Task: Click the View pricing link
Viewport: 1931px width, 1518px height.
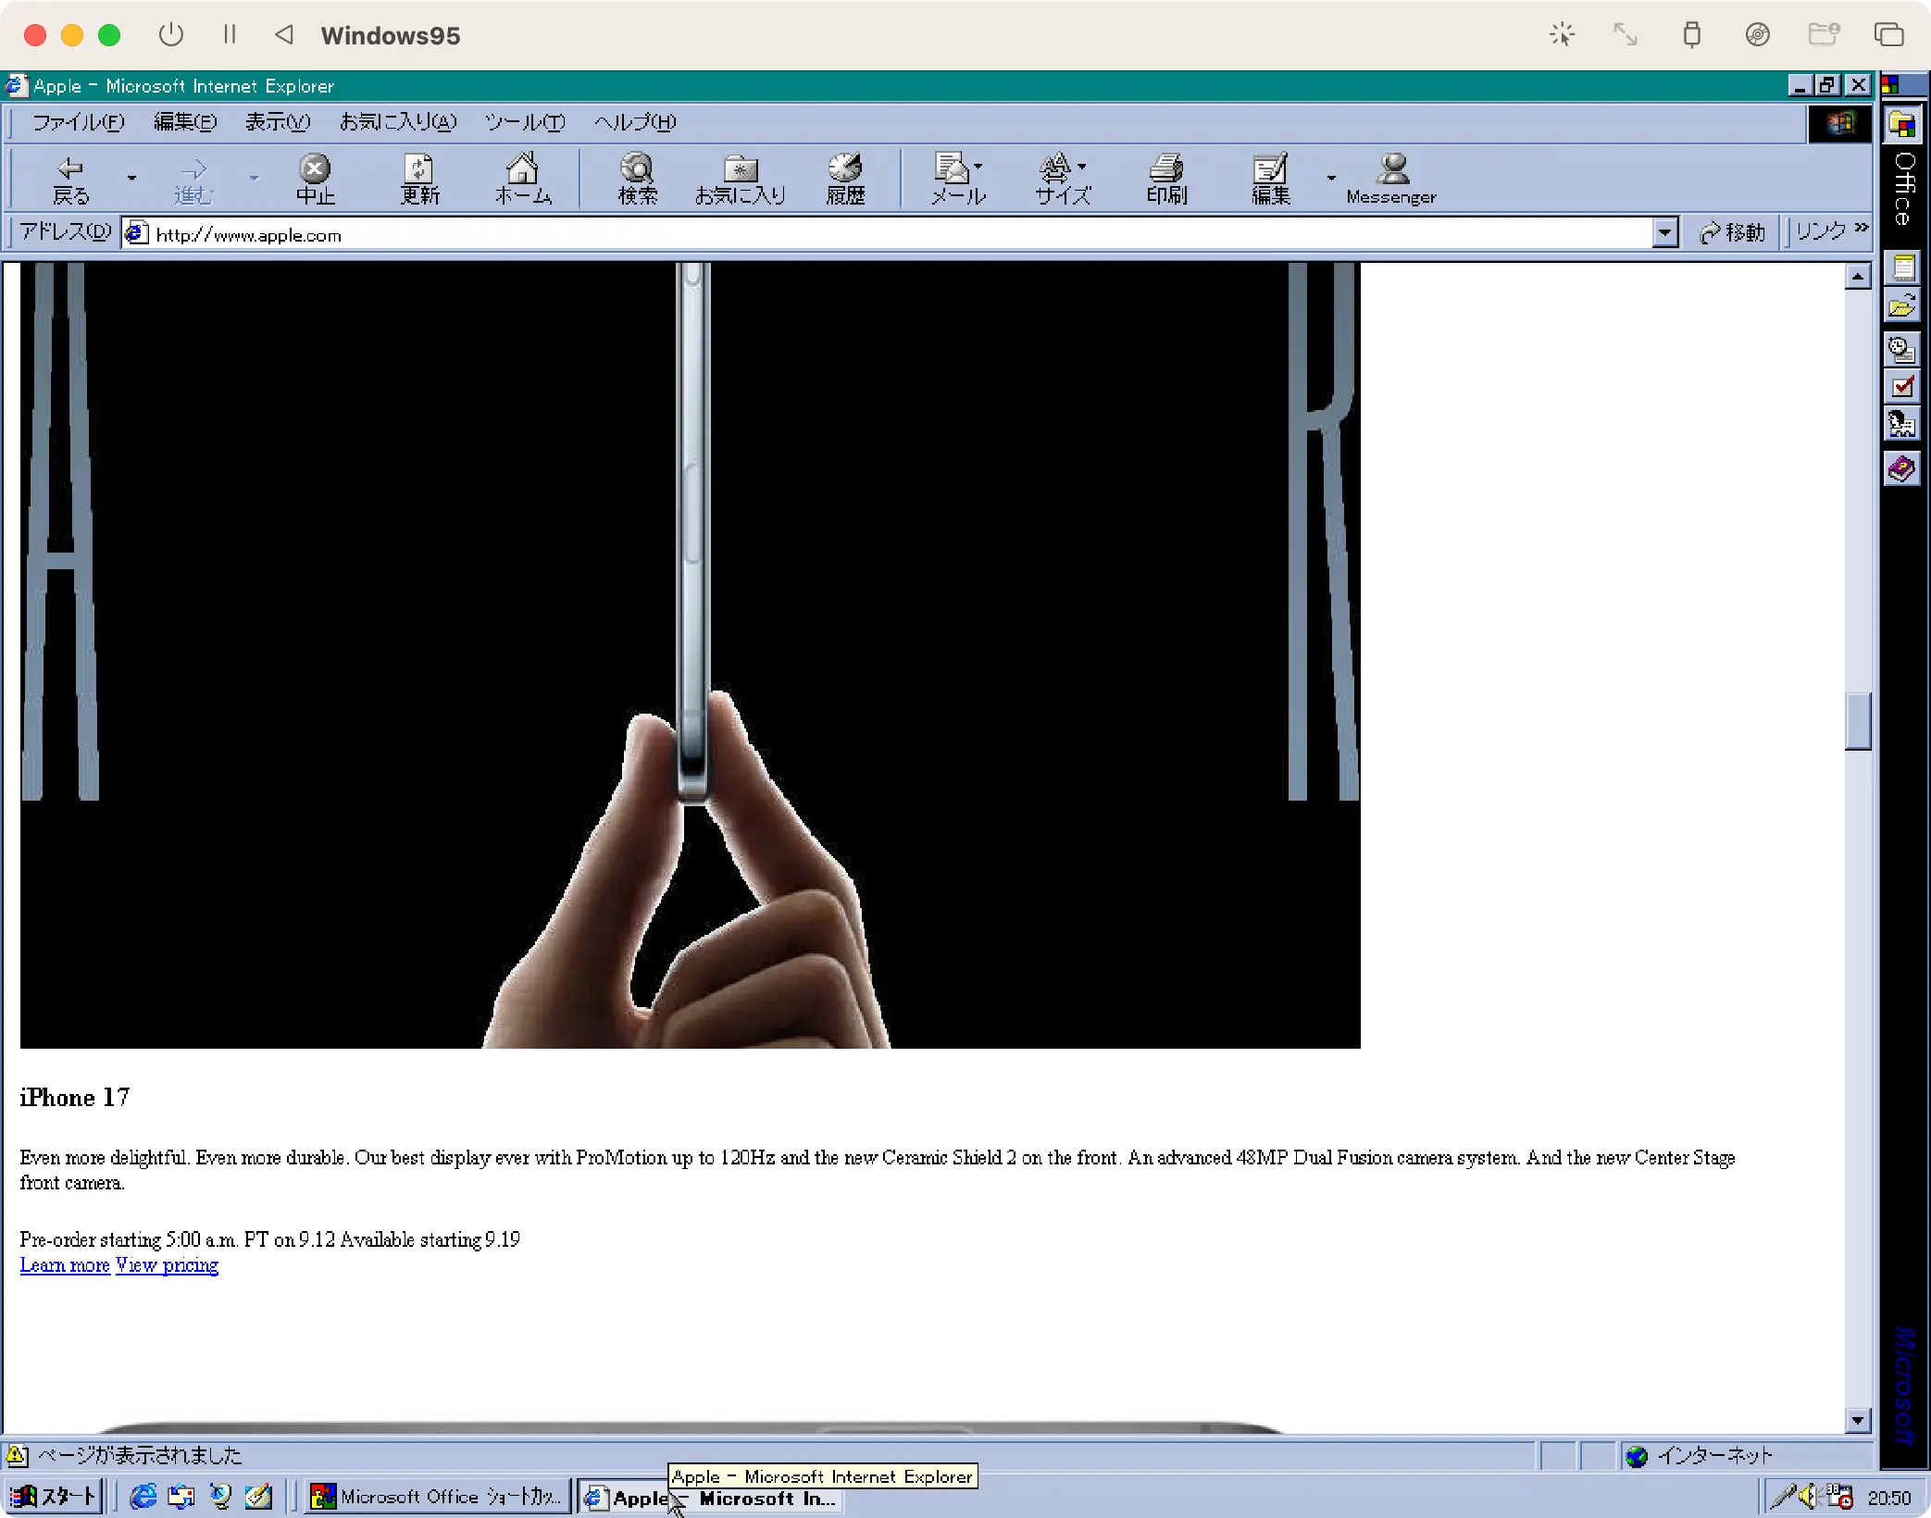Action: point(168,1265)
